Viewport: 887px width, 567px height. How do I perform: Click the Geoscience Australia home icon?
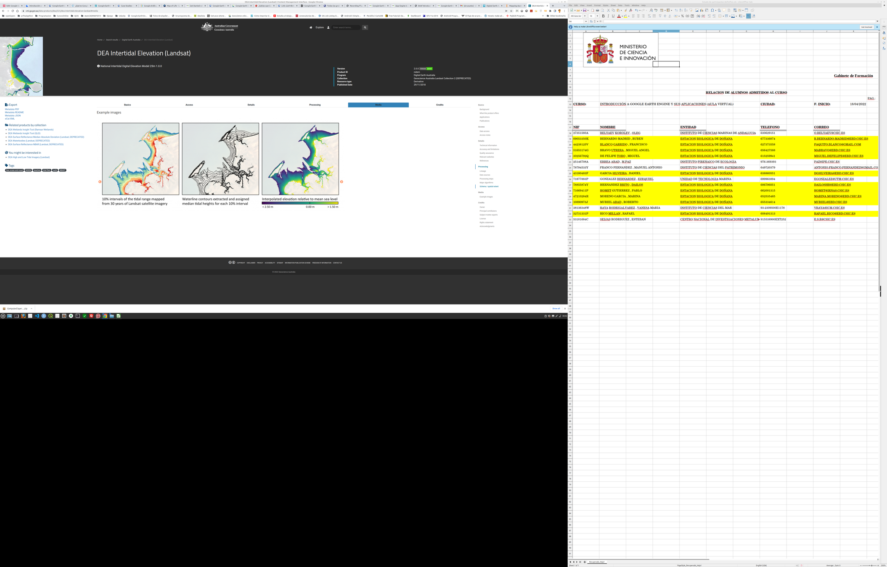(x=311, y=27)
